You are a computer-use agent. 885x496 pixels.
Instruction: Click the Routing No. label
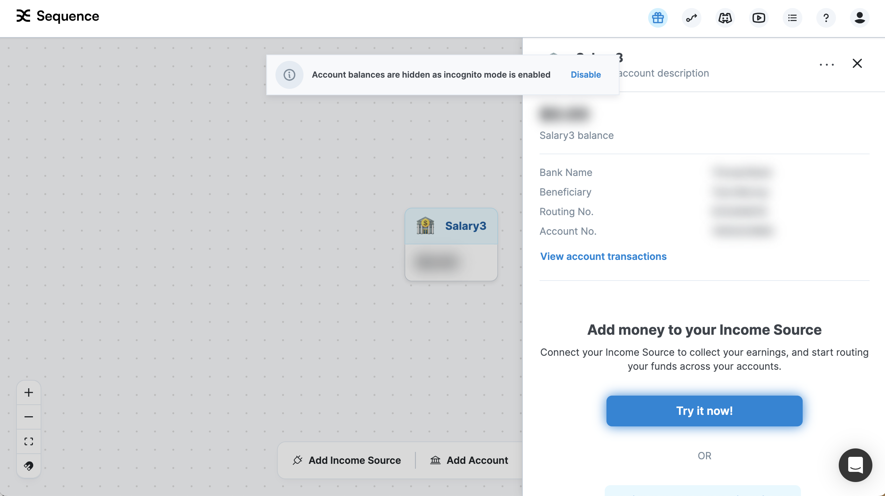point(566,212)
